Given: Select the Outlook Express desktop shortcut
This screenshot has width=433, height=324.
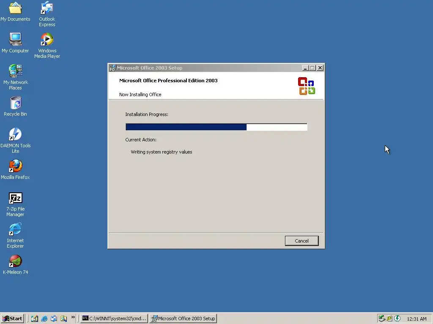Looking at the screenshot, I should pos(47,14).
